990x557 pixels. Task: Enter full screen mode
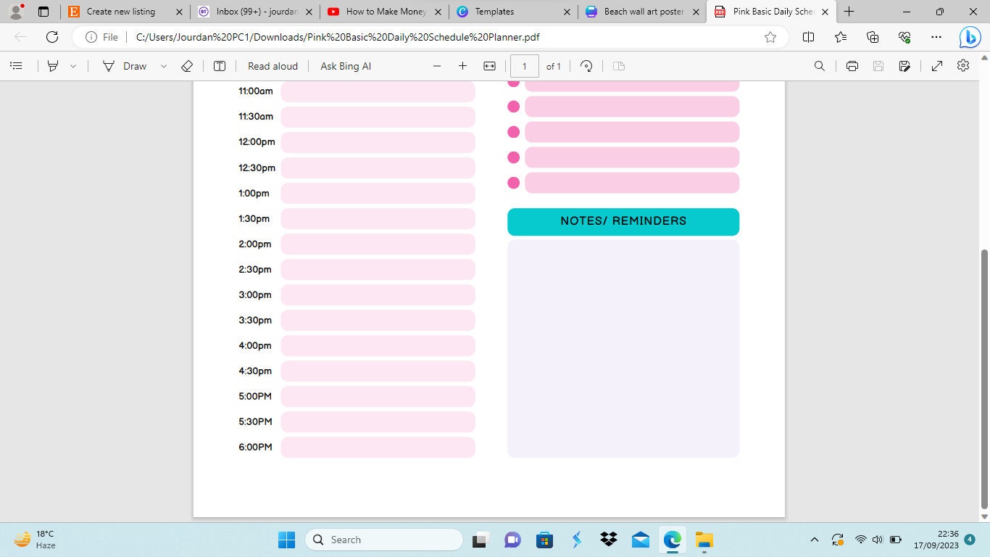(x=936, y=66)
